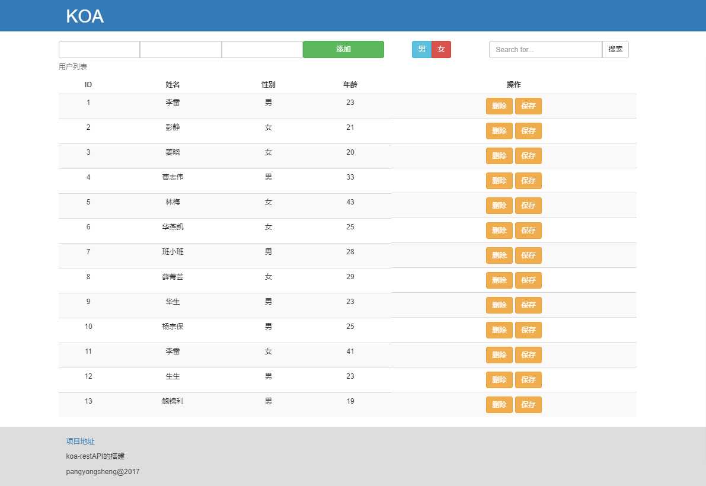Delete user row 7 班小班
The image size is (706, 486).
pos(499,255)
